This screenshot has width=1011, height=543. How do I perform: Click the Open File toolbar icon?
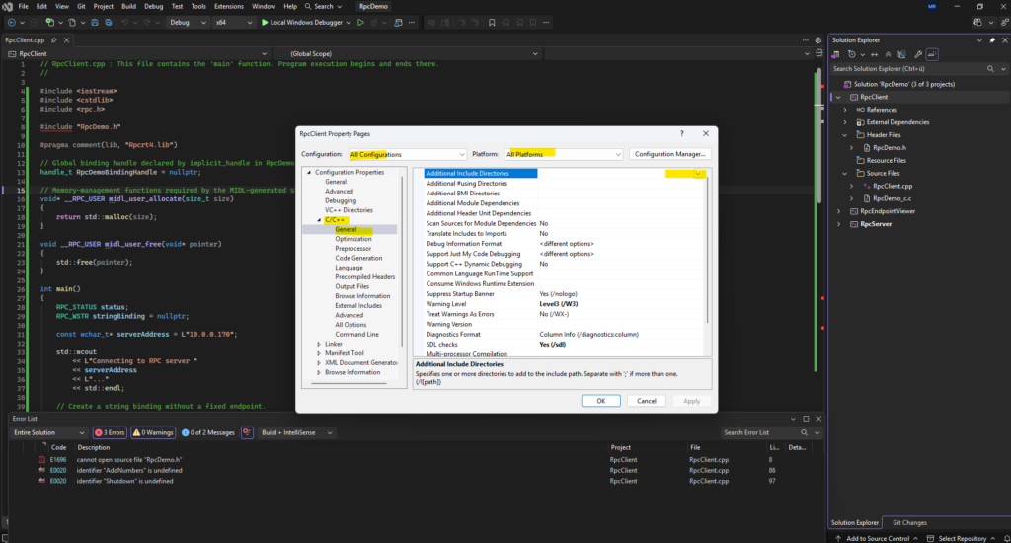71,22
